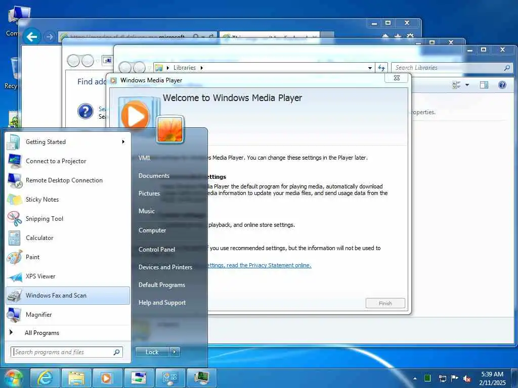Click the Lock button

(x=152, y=352)
